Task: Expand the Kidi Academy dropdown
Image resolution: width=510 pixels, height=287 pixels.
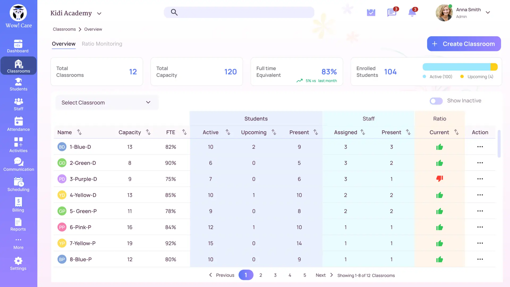Action: click(x=99, y=14)
